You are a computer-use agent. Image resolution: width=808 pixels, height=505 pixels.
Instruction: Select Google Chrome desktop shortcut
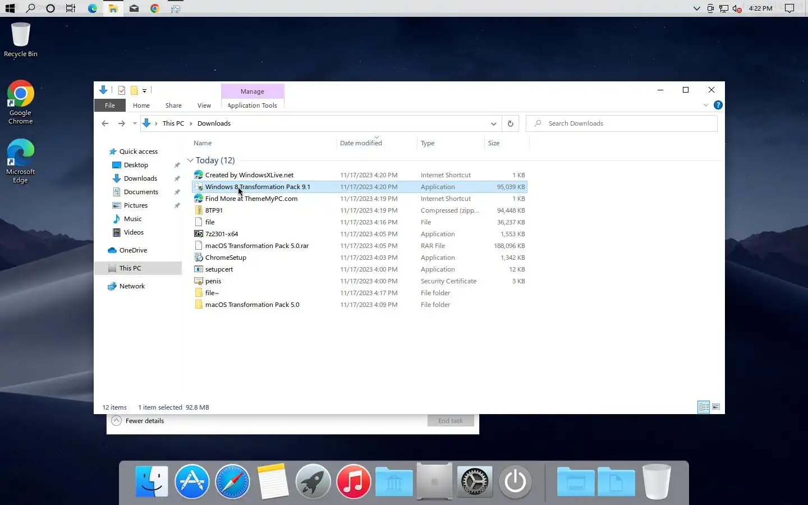tap(20, 103)
